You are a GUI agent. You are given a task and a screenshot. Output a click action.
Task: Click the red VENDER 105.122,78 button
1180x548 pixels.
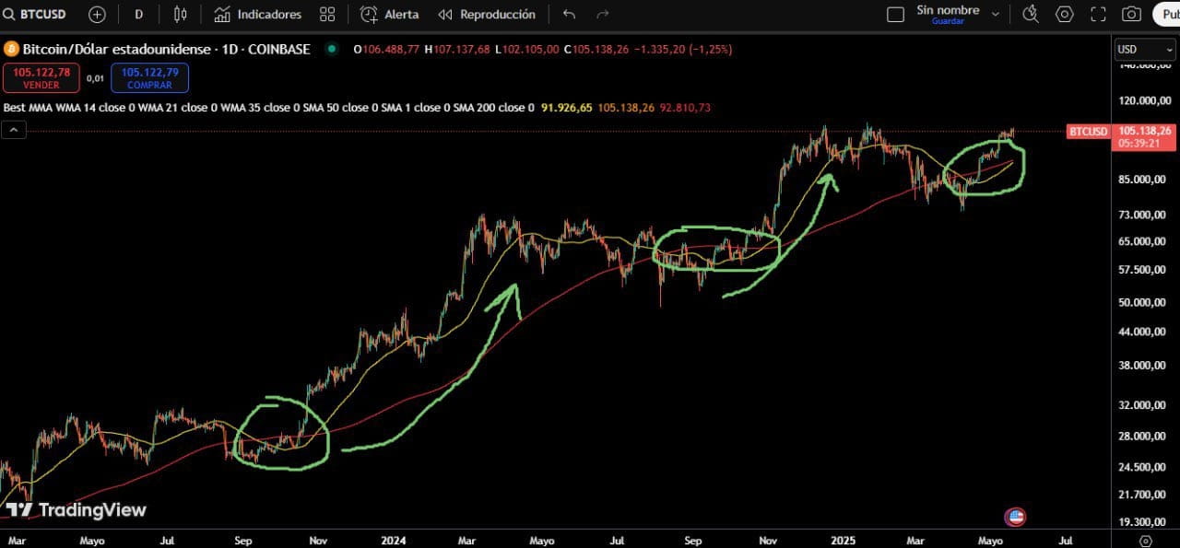point(41,77)
